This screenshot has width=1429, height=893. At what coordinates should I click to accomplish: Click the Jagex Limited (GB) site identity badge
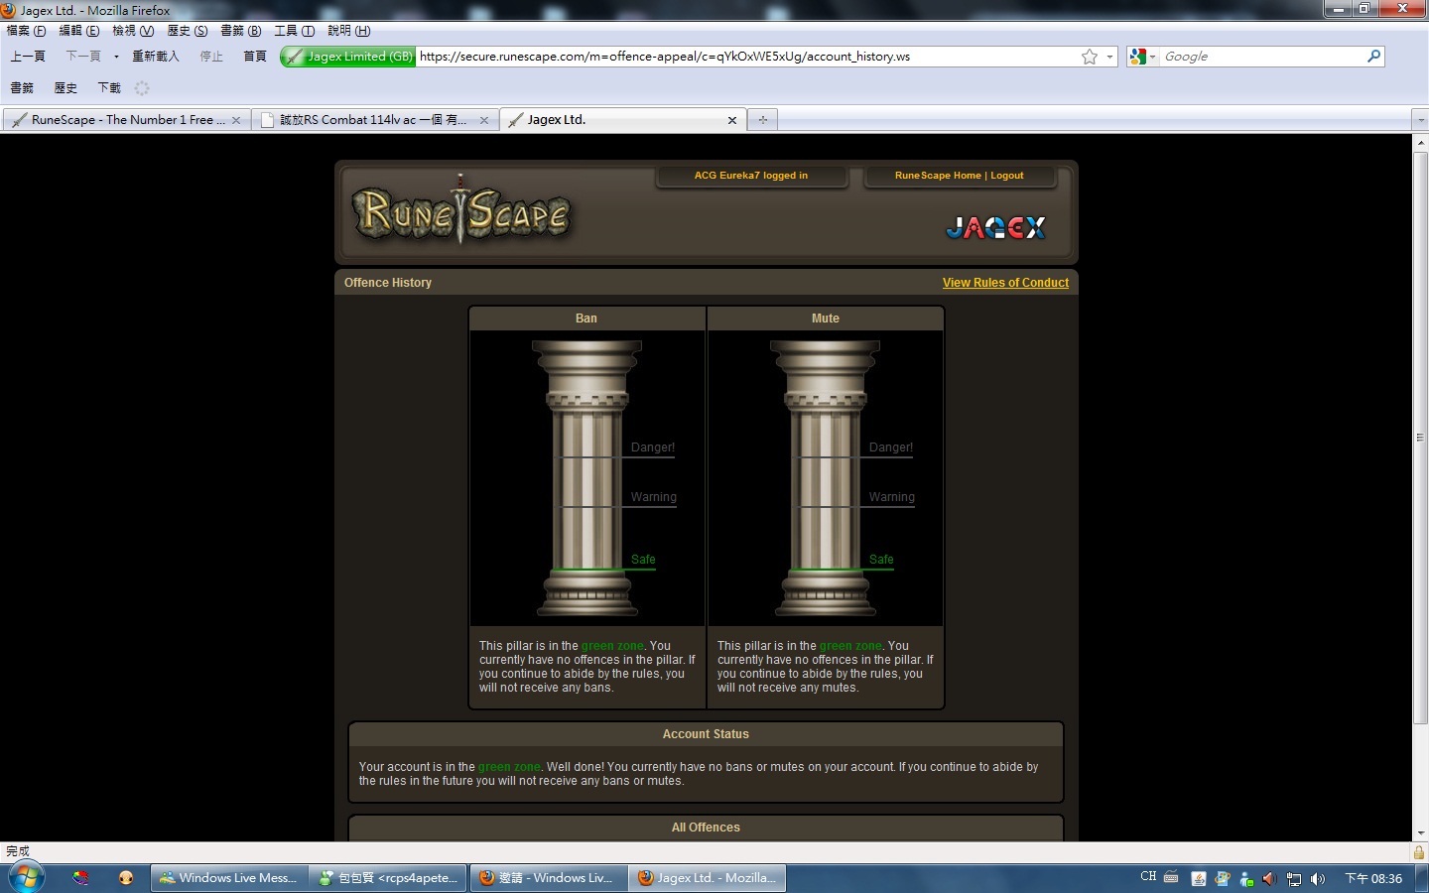348,57
